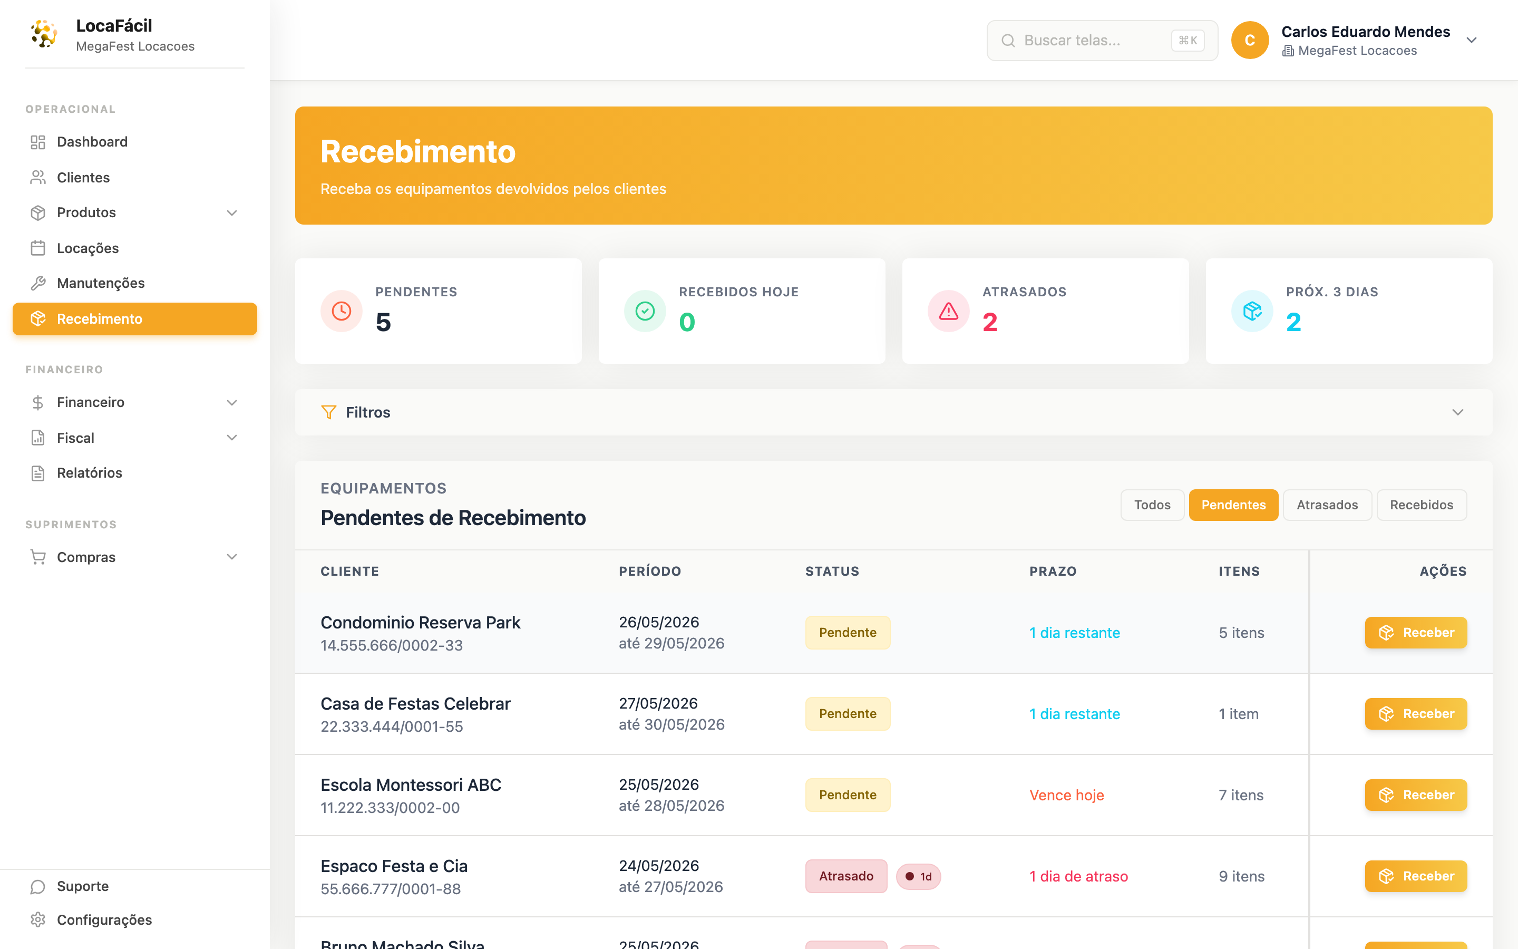Click the Compras shopping cart icon
Image resolution: width=1518 pixels, height=949 pixels.
click(x=37, y=557)
